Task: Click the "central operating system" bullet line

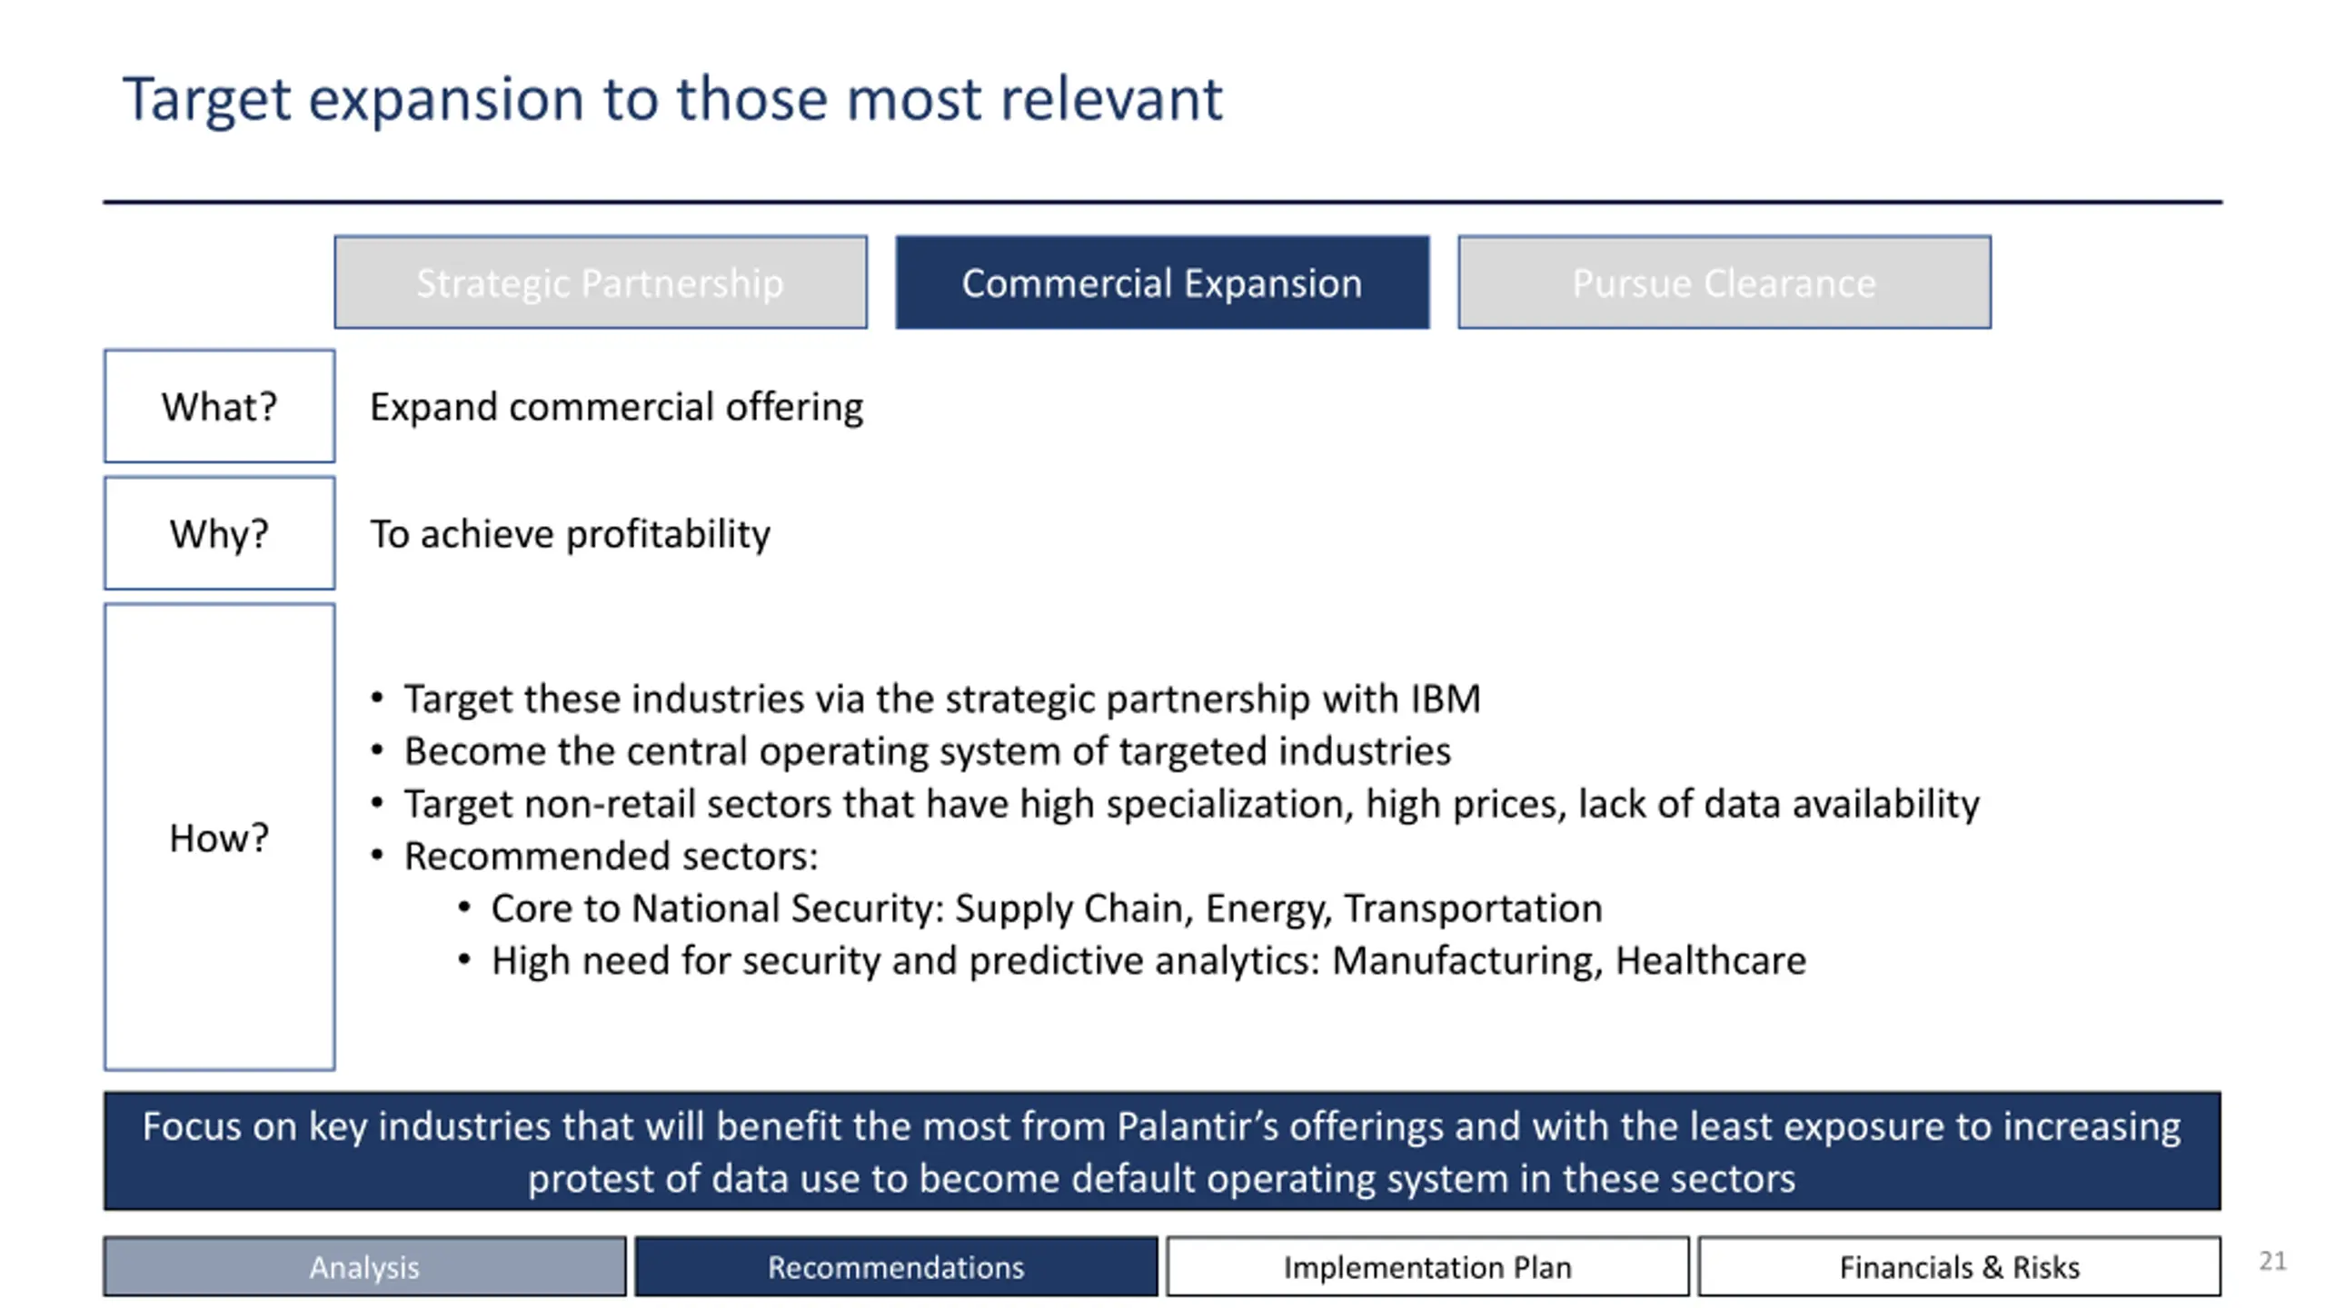Action: (x=927, y=751)
